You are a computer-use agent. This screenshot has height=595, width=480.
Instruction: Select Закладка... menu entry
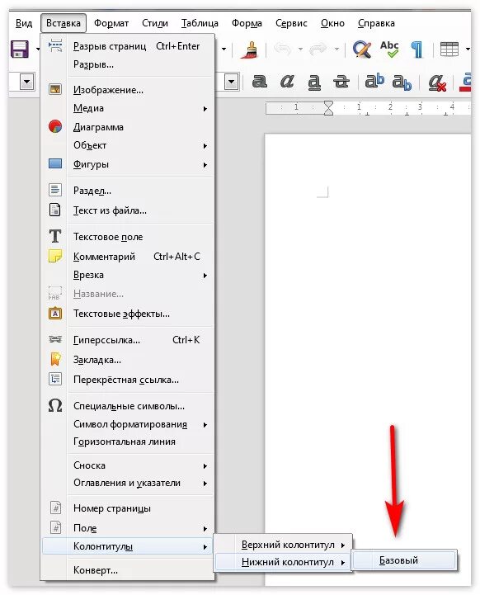click(128, 359)
